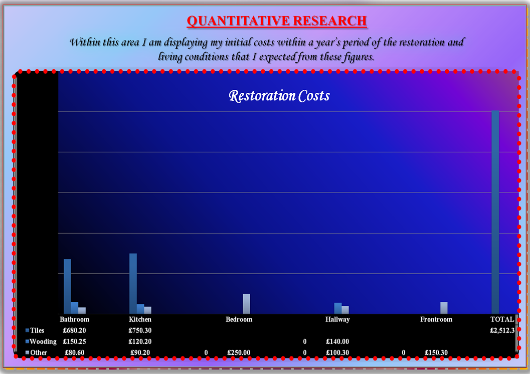This screenshot has width=530, height=374.
Task: Click the Other legend color marker
Action: coord(27,353)
